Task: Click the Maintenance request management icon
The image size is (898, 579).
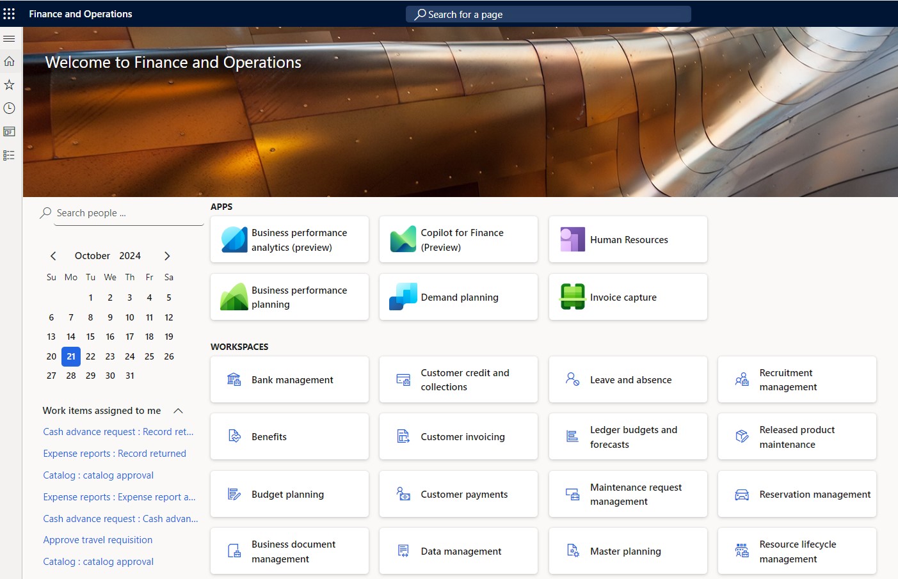Action: [573, 494]
